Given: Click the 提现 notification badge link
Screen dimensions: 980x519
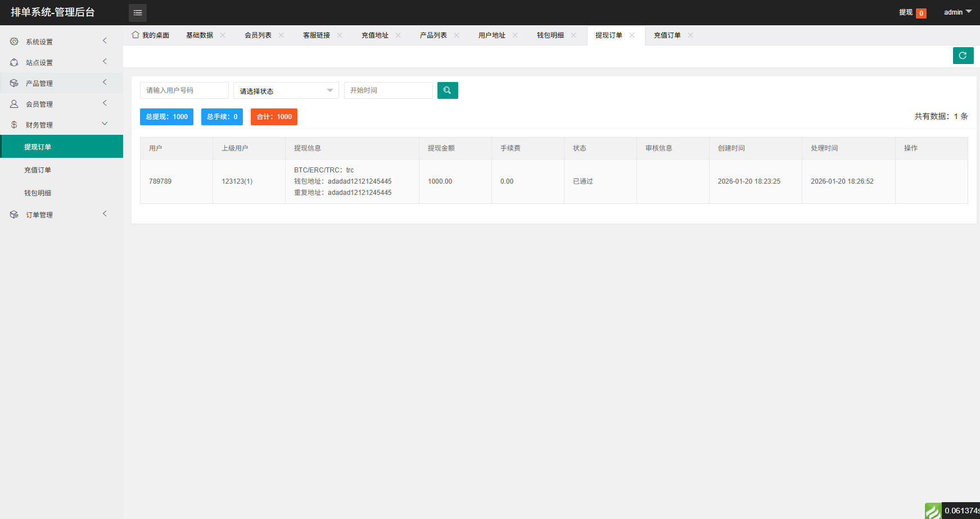Looking at the screenshot, I should pos(911,12).
